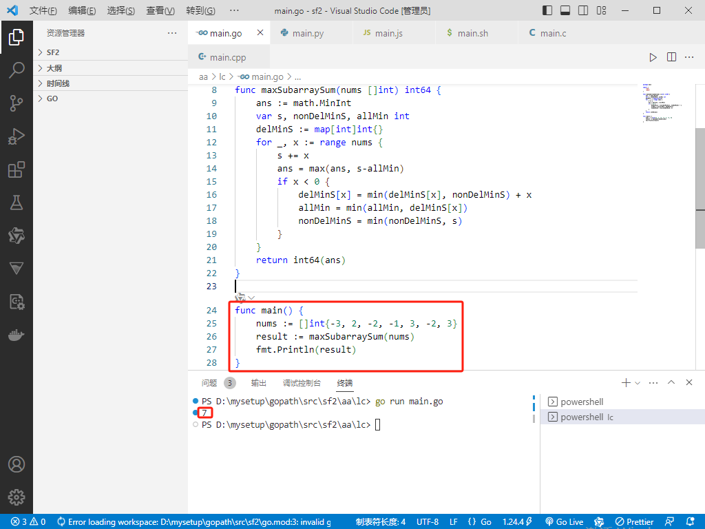Open the 编辑(E) menu
705x529 pixels.
(83, 10)
